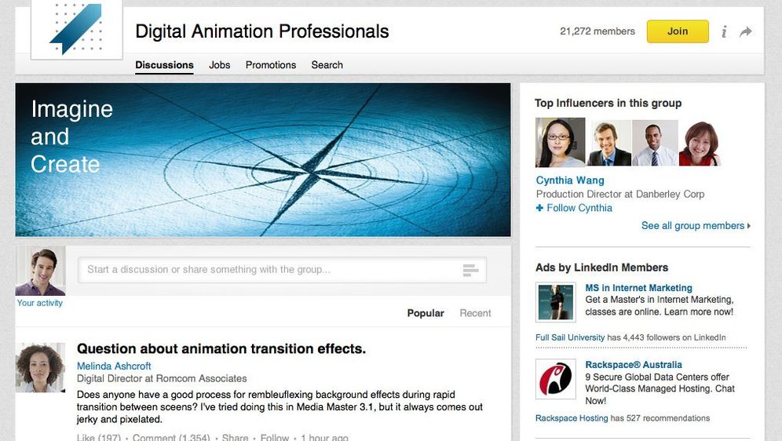
Task: Click Cynthia Wang's profile photo
Action: [x=560, y=142]
